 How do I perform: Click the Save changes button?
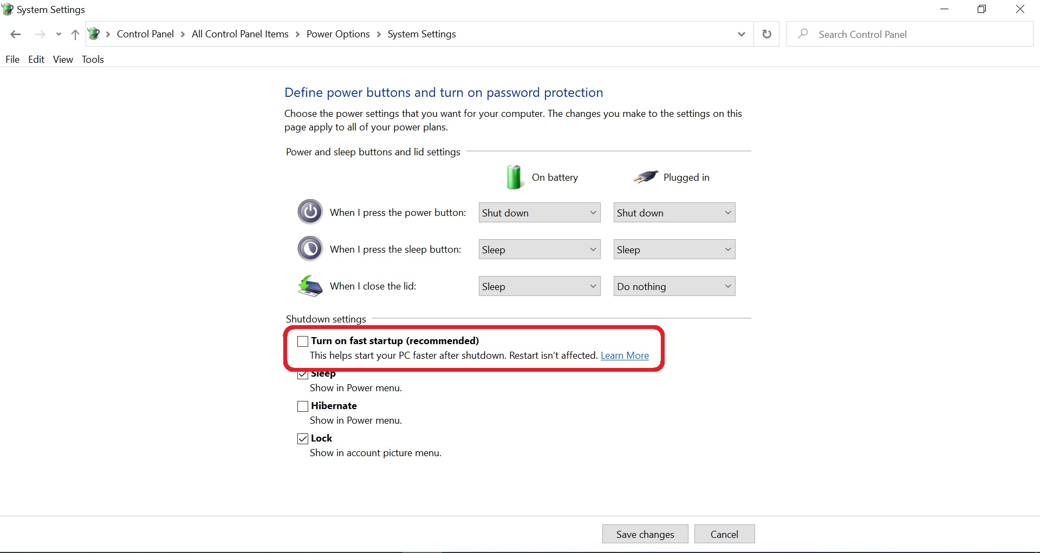645,534
